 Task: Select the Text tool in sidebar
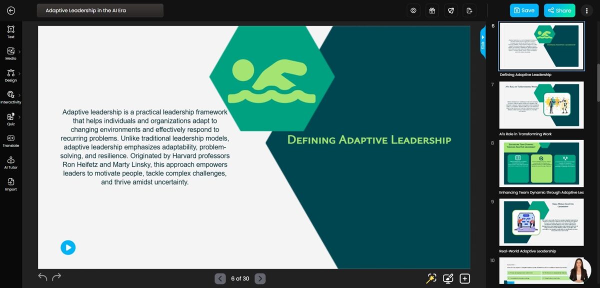[x=10, y=31]
